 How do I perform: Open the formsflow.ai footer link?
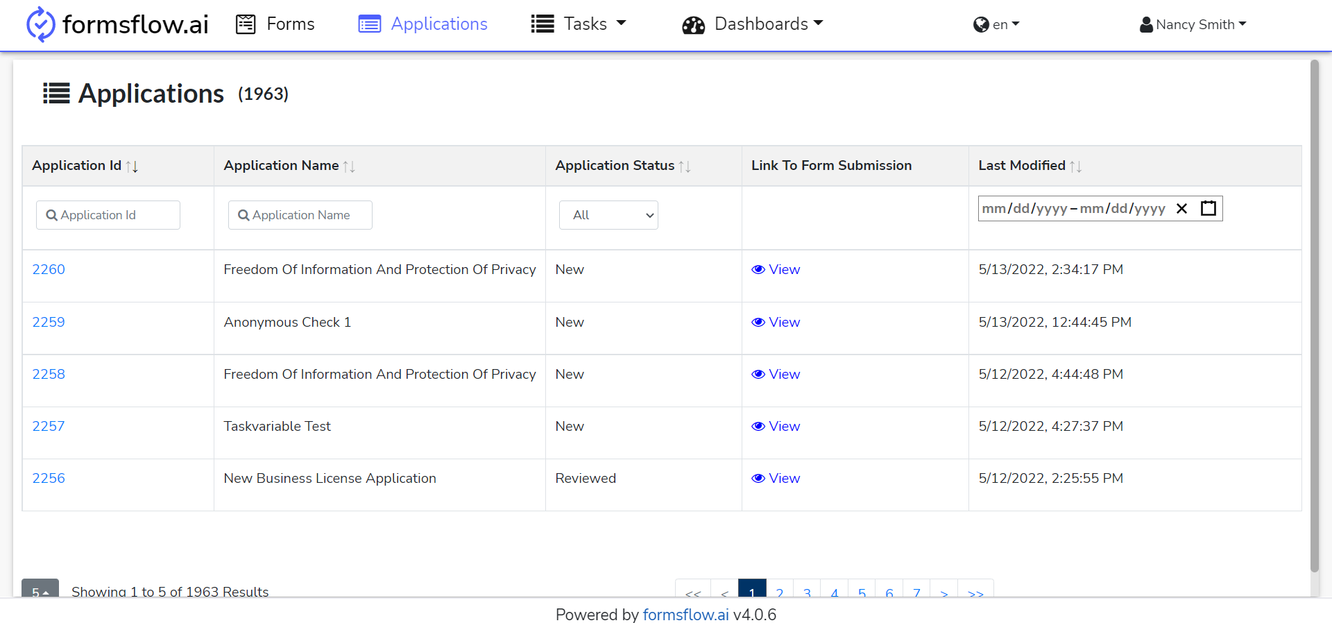pyautogui.click(x=685, y=615)
